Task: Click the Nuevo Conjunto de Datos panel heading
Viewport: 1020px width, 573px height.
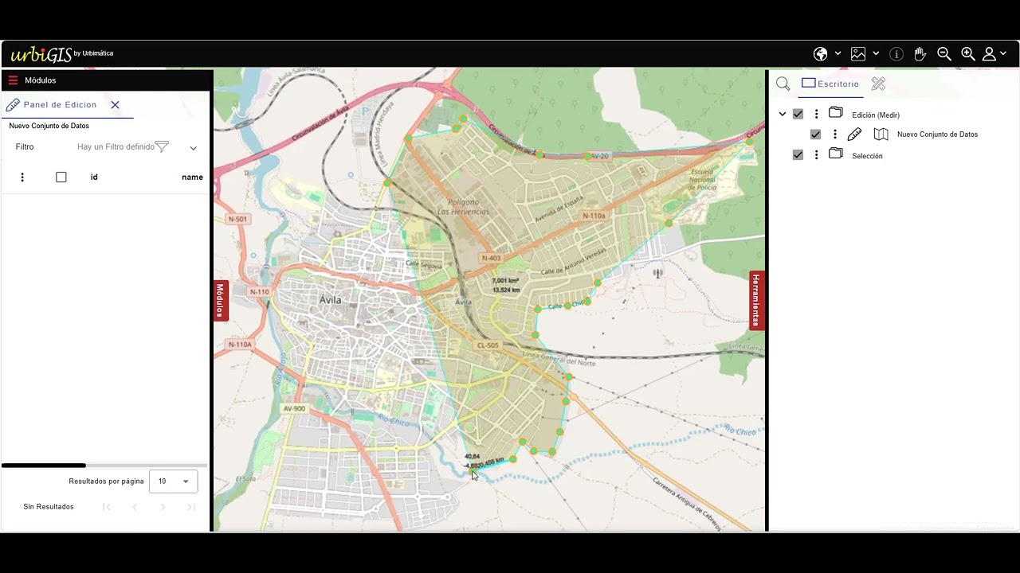Action: (x=49, y=126)
